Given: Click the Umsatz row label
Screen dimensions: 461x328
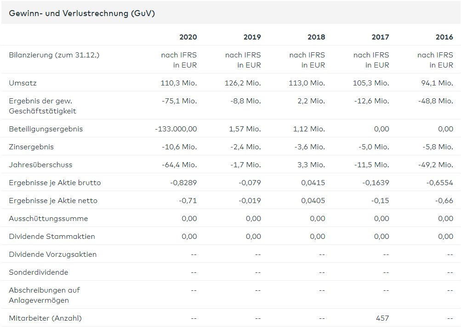Looking at the screenshot, I should [23, 83].
